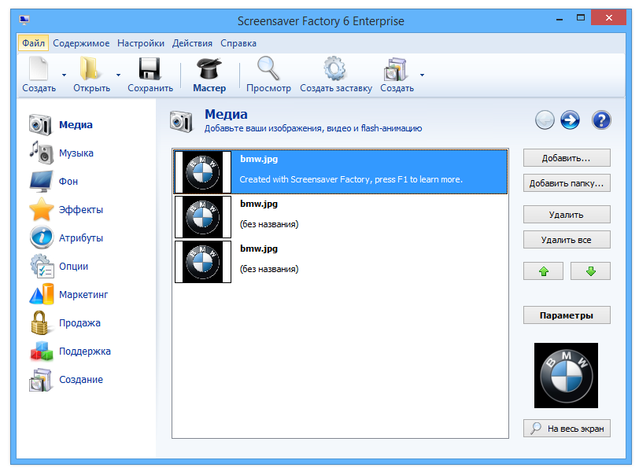This screenshot has width=639, height=475.
Task: Click the Просмотр magnifier icon
Action: [x=268, y=68]
